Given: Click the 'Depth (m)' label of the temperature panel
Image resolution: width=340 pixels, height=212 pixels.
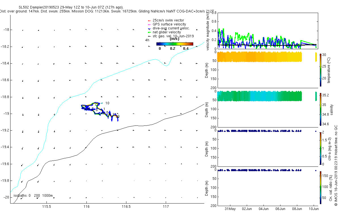Looking at the screenshot, I should point(207,70).
